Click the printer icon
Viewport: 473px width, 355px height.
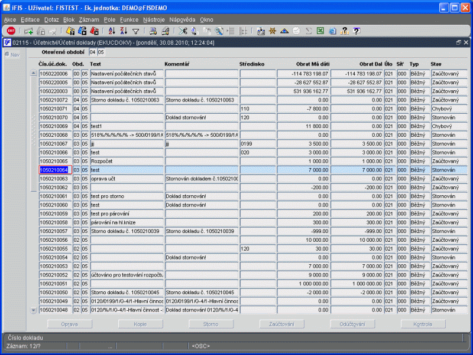click(x=153, y=31)
